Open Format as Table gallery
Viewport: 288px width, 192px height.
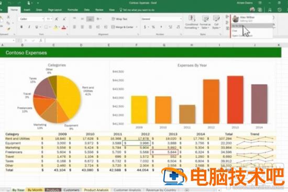click(x=205, y=22)
